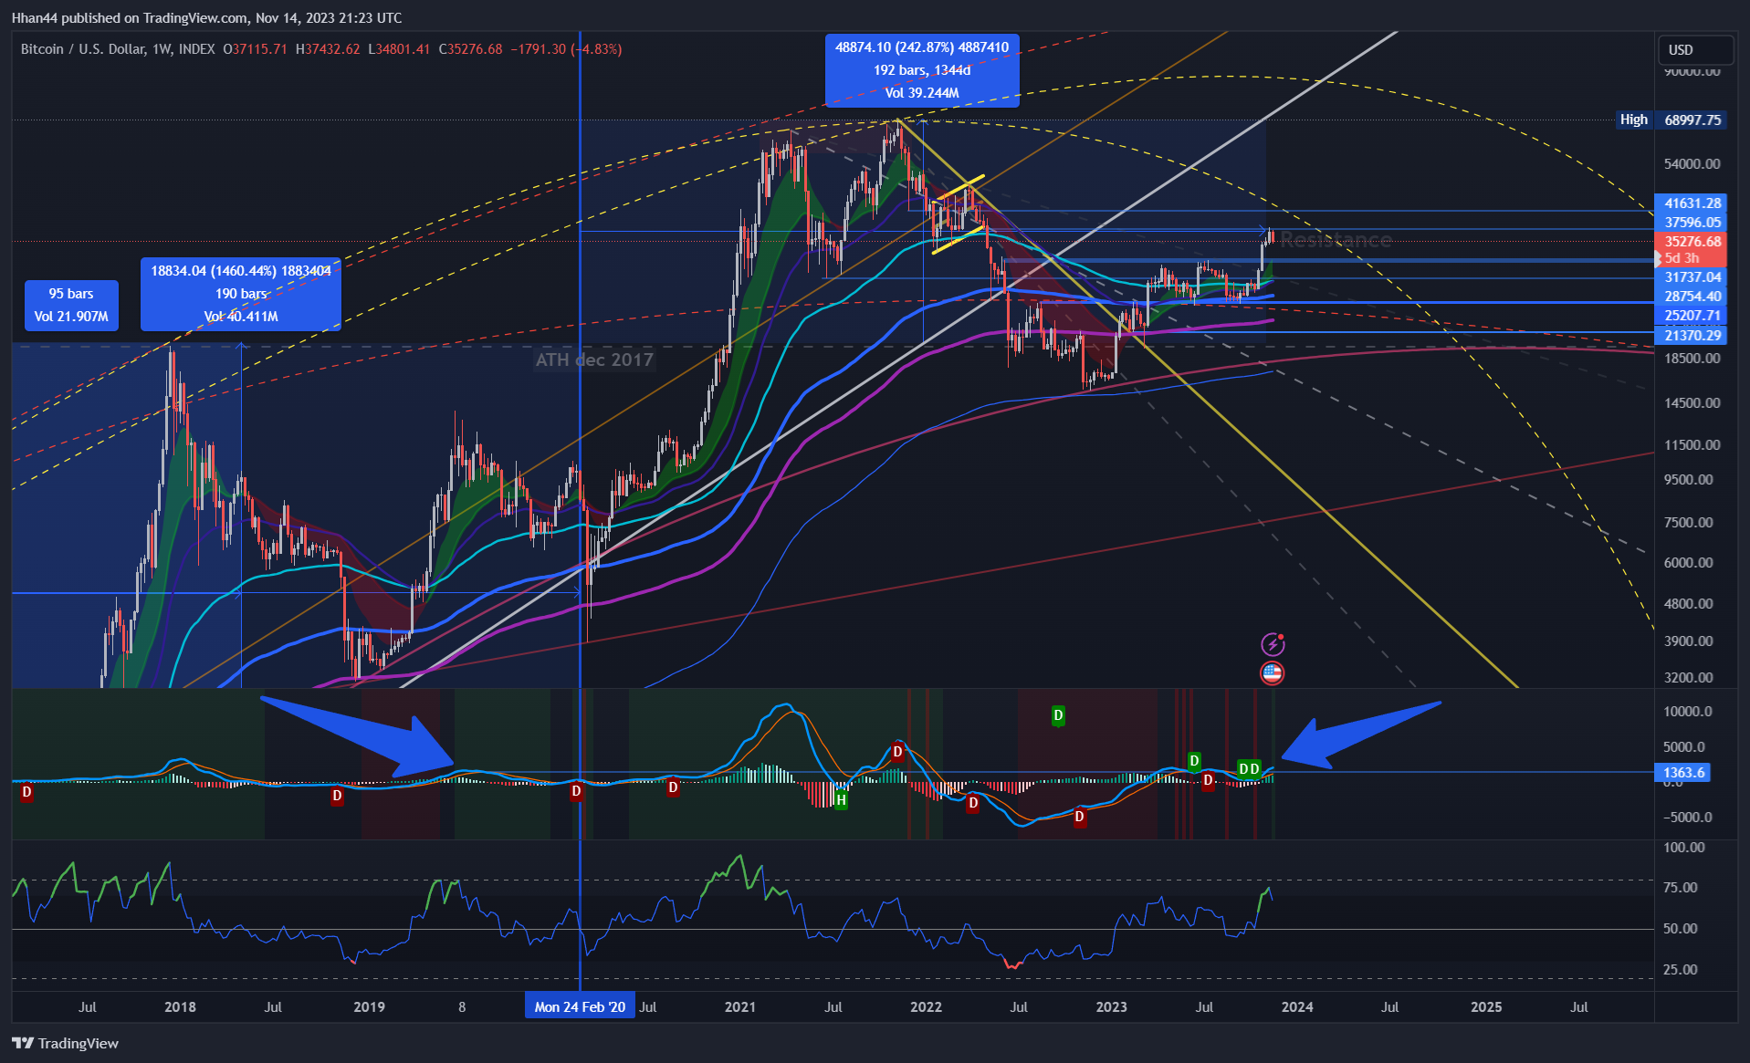Click the 11500.00 price axis label
The height and width of the screenshot is (1063, 1750).
[x=1692, y=445]
